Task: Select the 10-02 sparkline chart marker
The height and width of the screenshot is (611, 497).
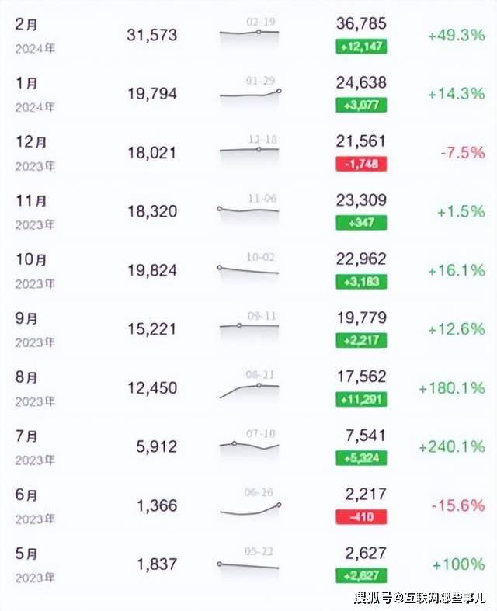Action: [x=220, y=268]
